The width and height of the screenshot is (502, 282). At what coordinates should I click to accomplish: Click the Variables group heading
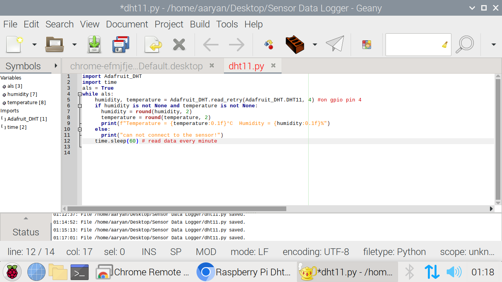point(11,78)
